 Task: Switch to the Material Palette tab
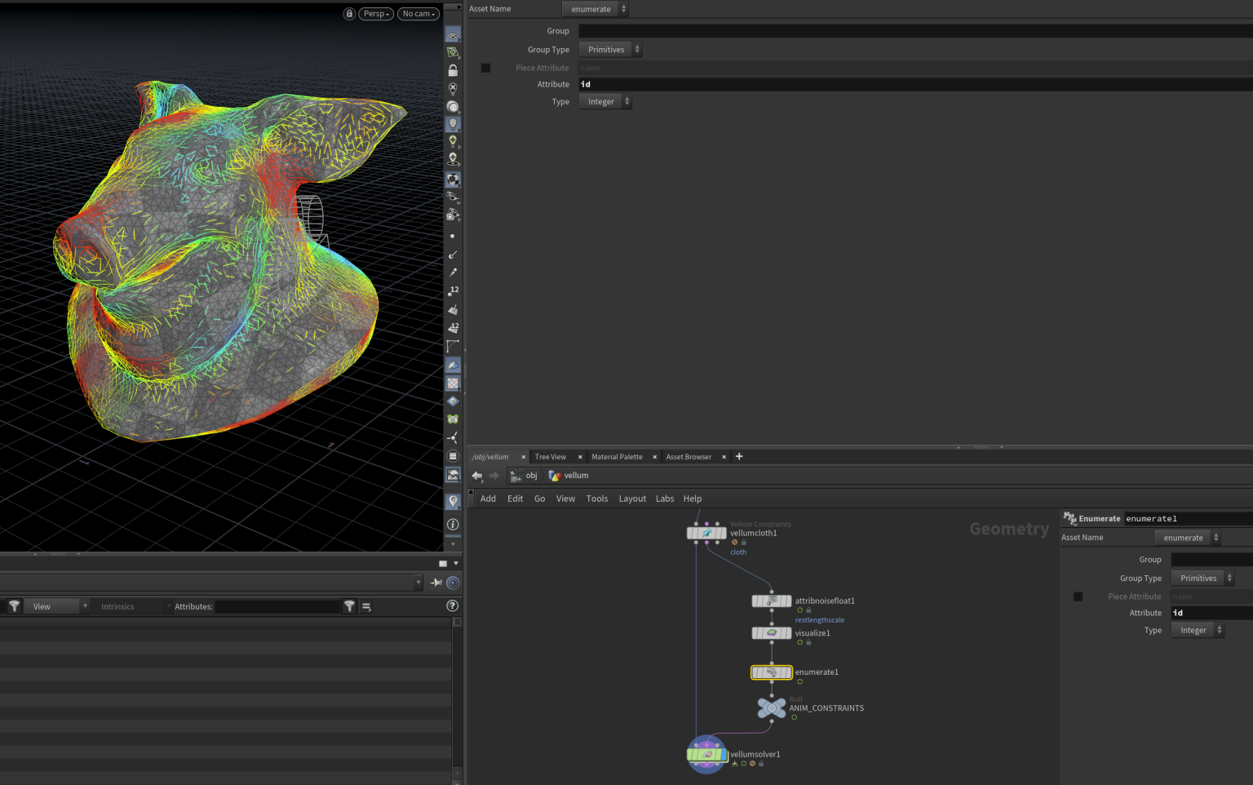pyautogui.click(x=617, y=457)
